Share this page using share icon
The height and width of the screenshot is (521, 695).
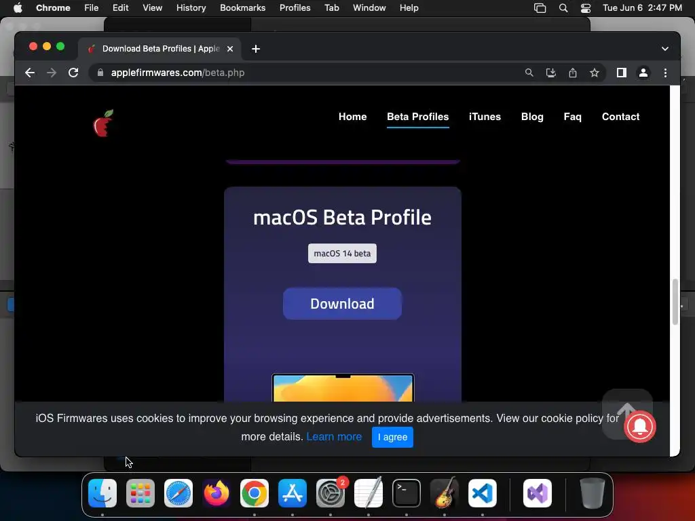click(573, 73)
